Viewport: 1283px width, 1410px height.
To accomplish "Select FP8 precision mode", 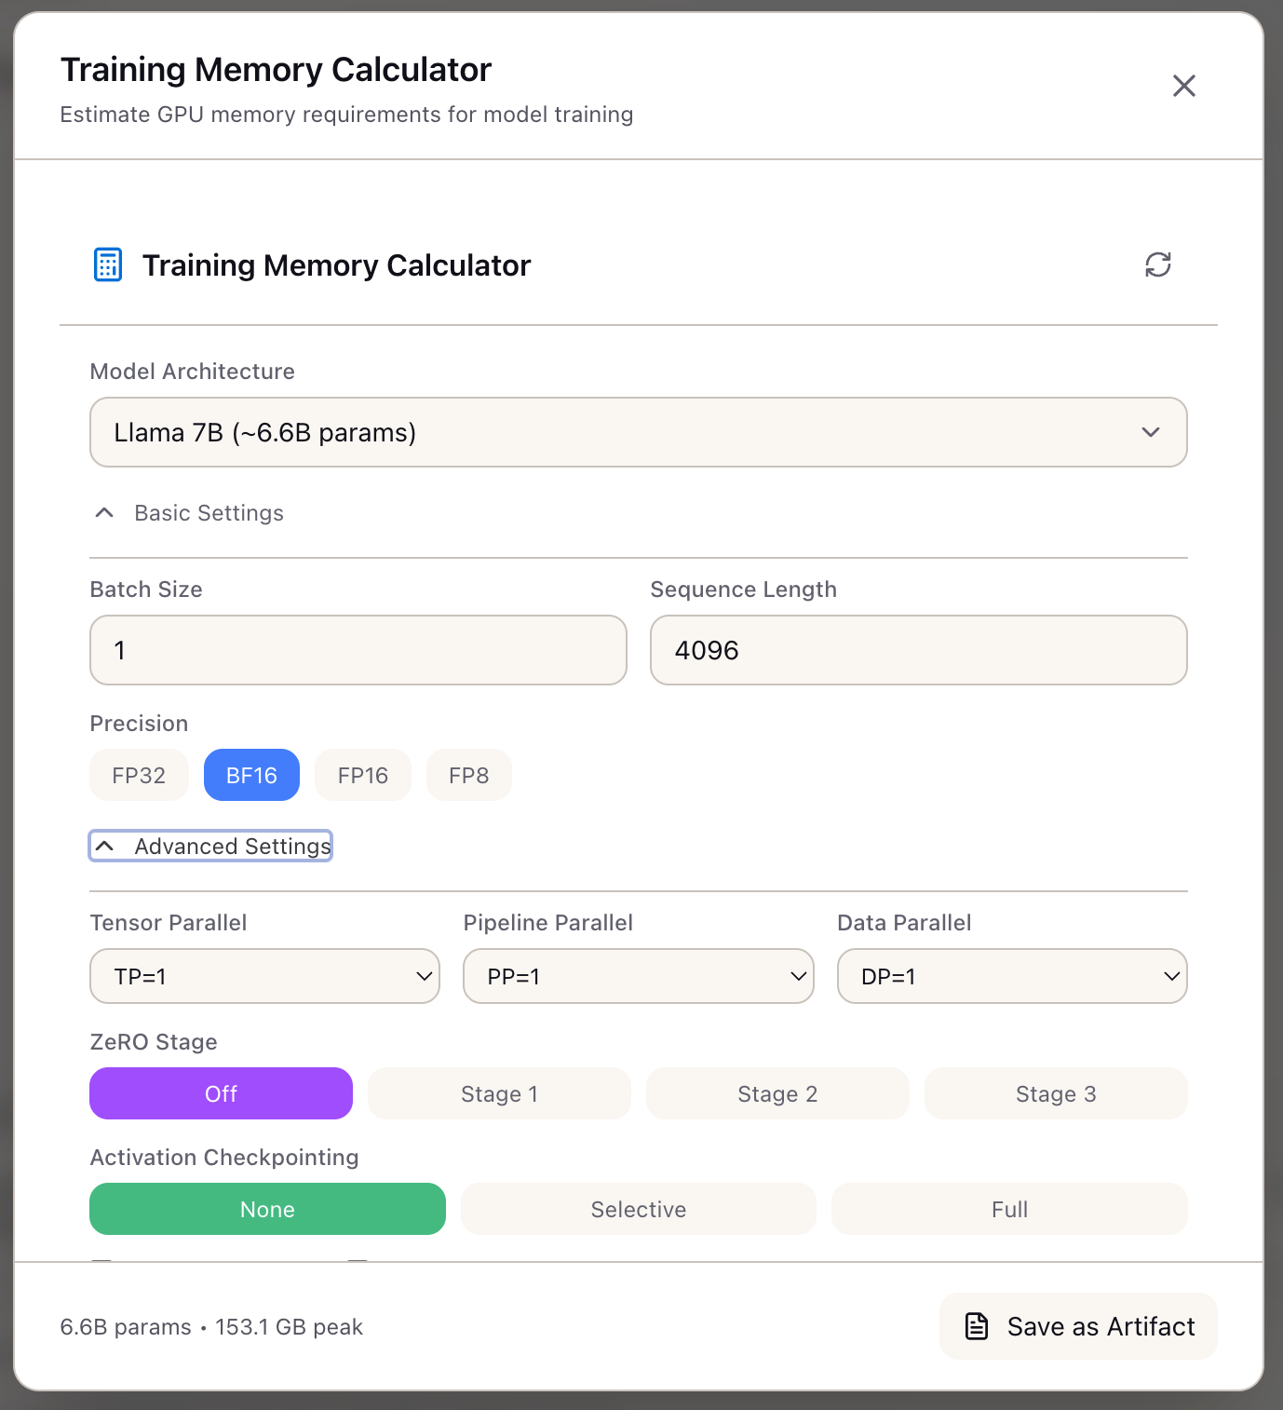I will coord(468,774).
